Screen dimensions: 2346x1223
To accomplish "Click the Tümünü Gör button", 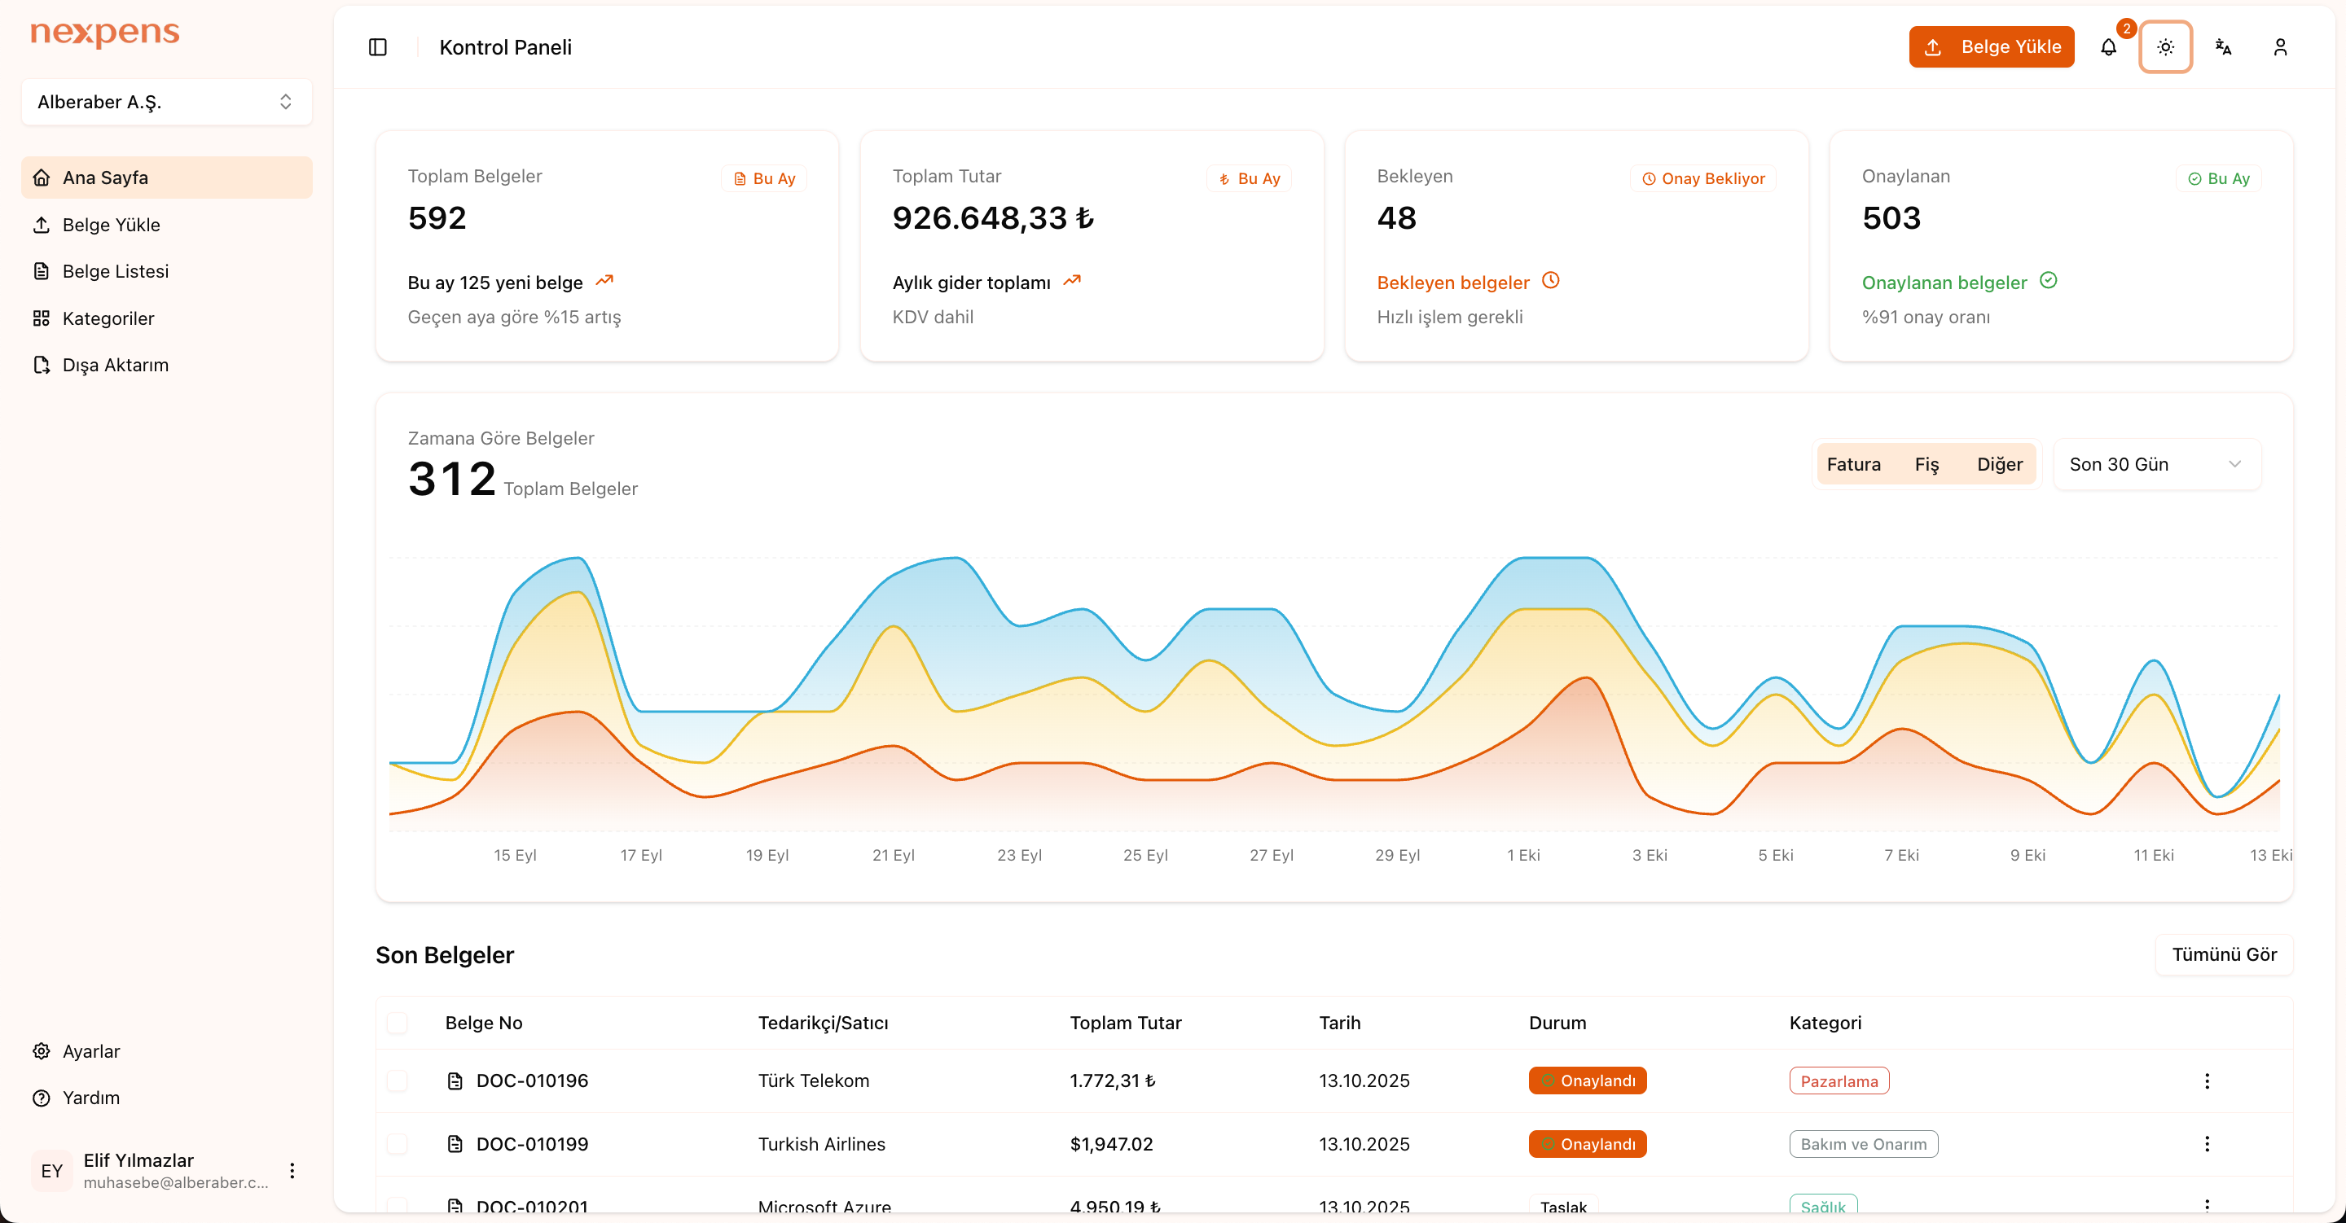I will point(2223,954).
